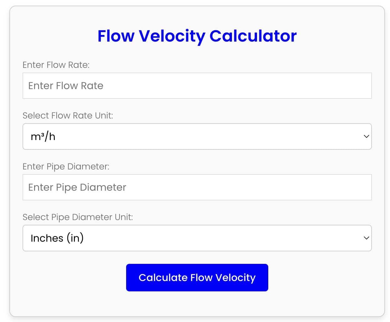Click inside the calculator card background
The width and height of the screenshot is (390, 322).
[197, 305]
